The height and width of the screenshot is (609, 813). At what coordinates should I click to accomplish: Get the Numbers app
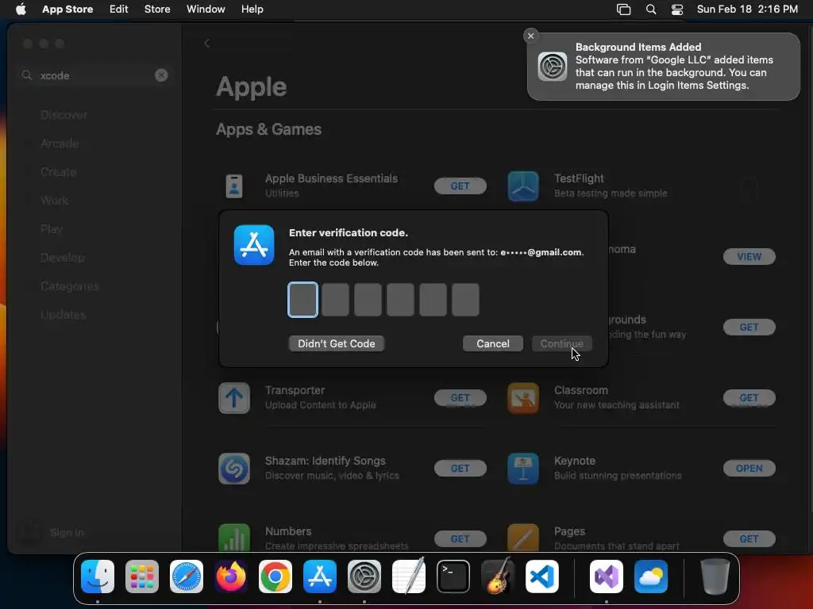tap(460, 538)
